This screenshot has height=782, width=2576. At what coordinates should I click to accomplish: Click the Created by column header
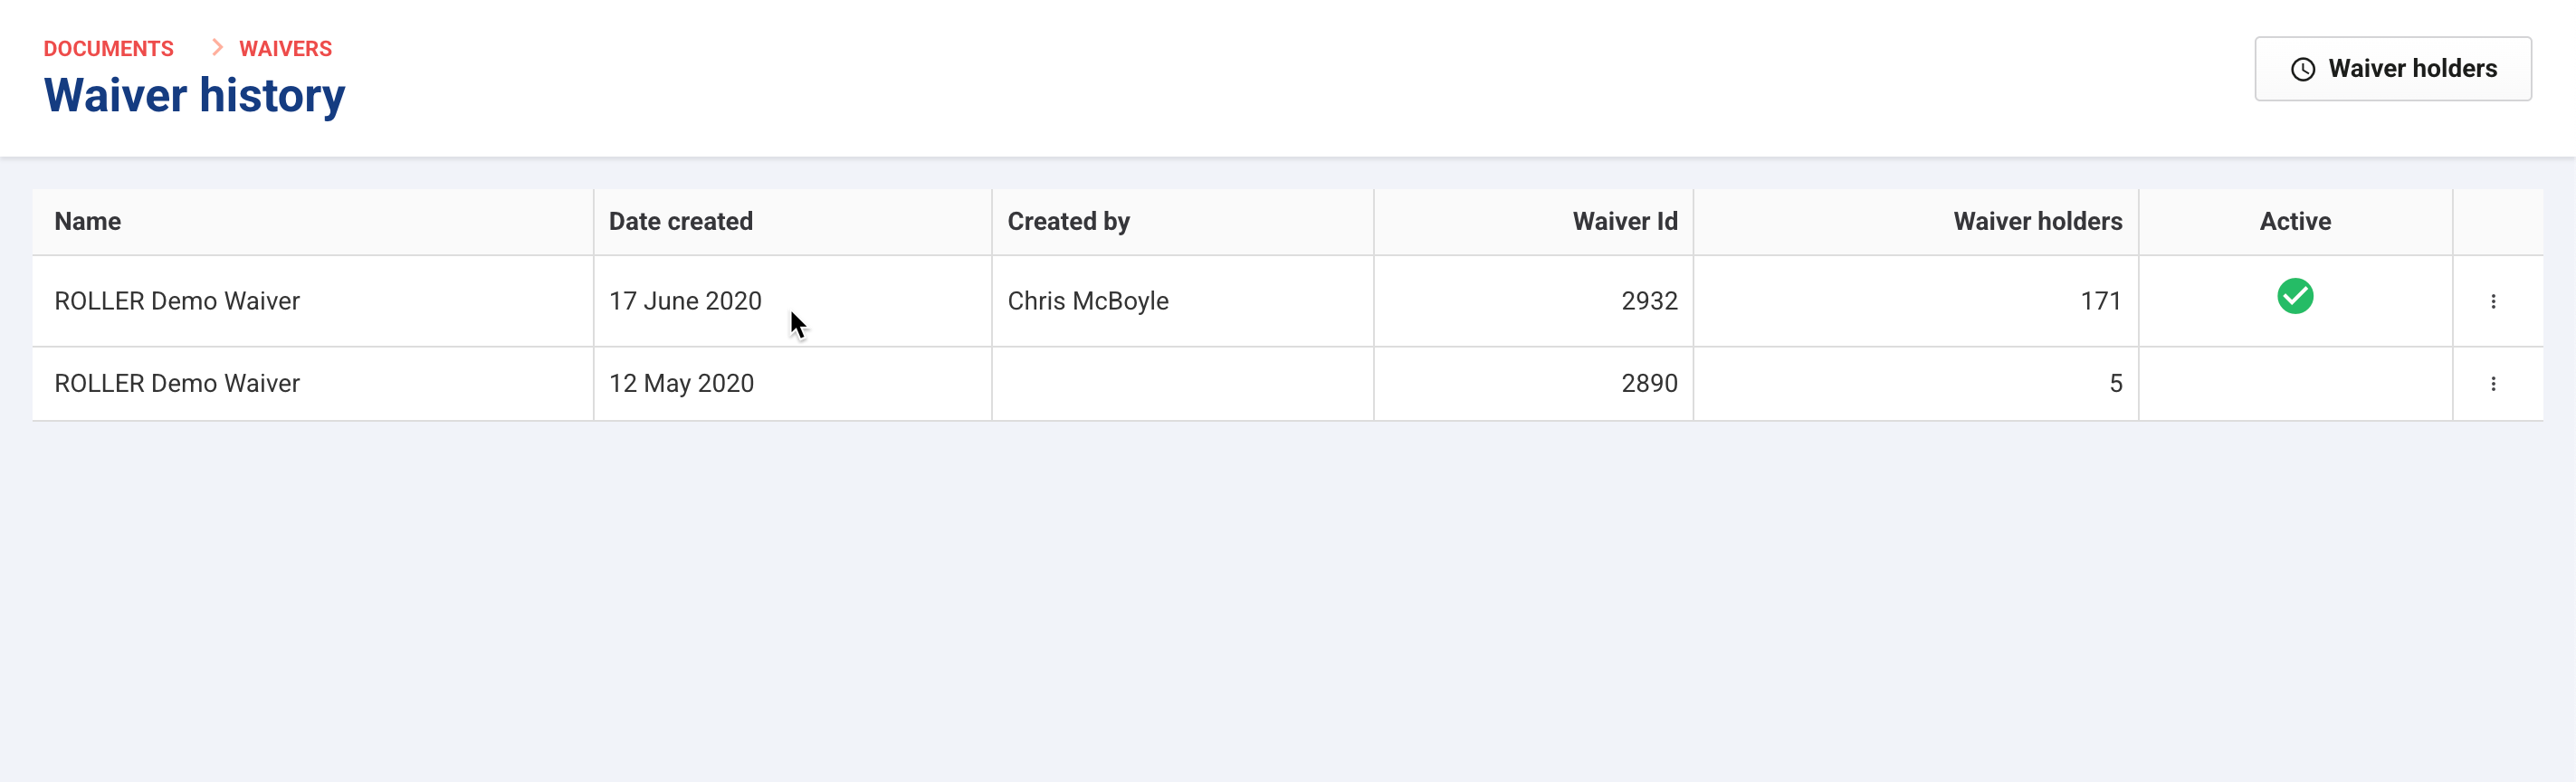[x=1068, y=221]
